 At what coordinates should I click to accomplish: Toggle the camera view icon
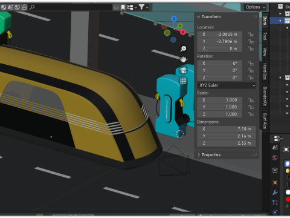(x=183, y=70)
